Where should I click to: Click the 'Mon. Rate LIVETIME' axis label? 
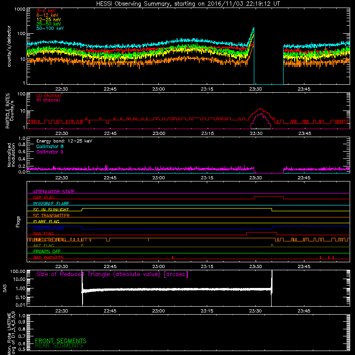(9, 333)
